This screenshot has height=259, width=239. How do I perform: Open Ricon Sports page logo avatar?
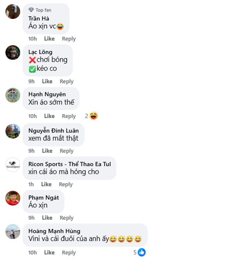click(13, 165)
